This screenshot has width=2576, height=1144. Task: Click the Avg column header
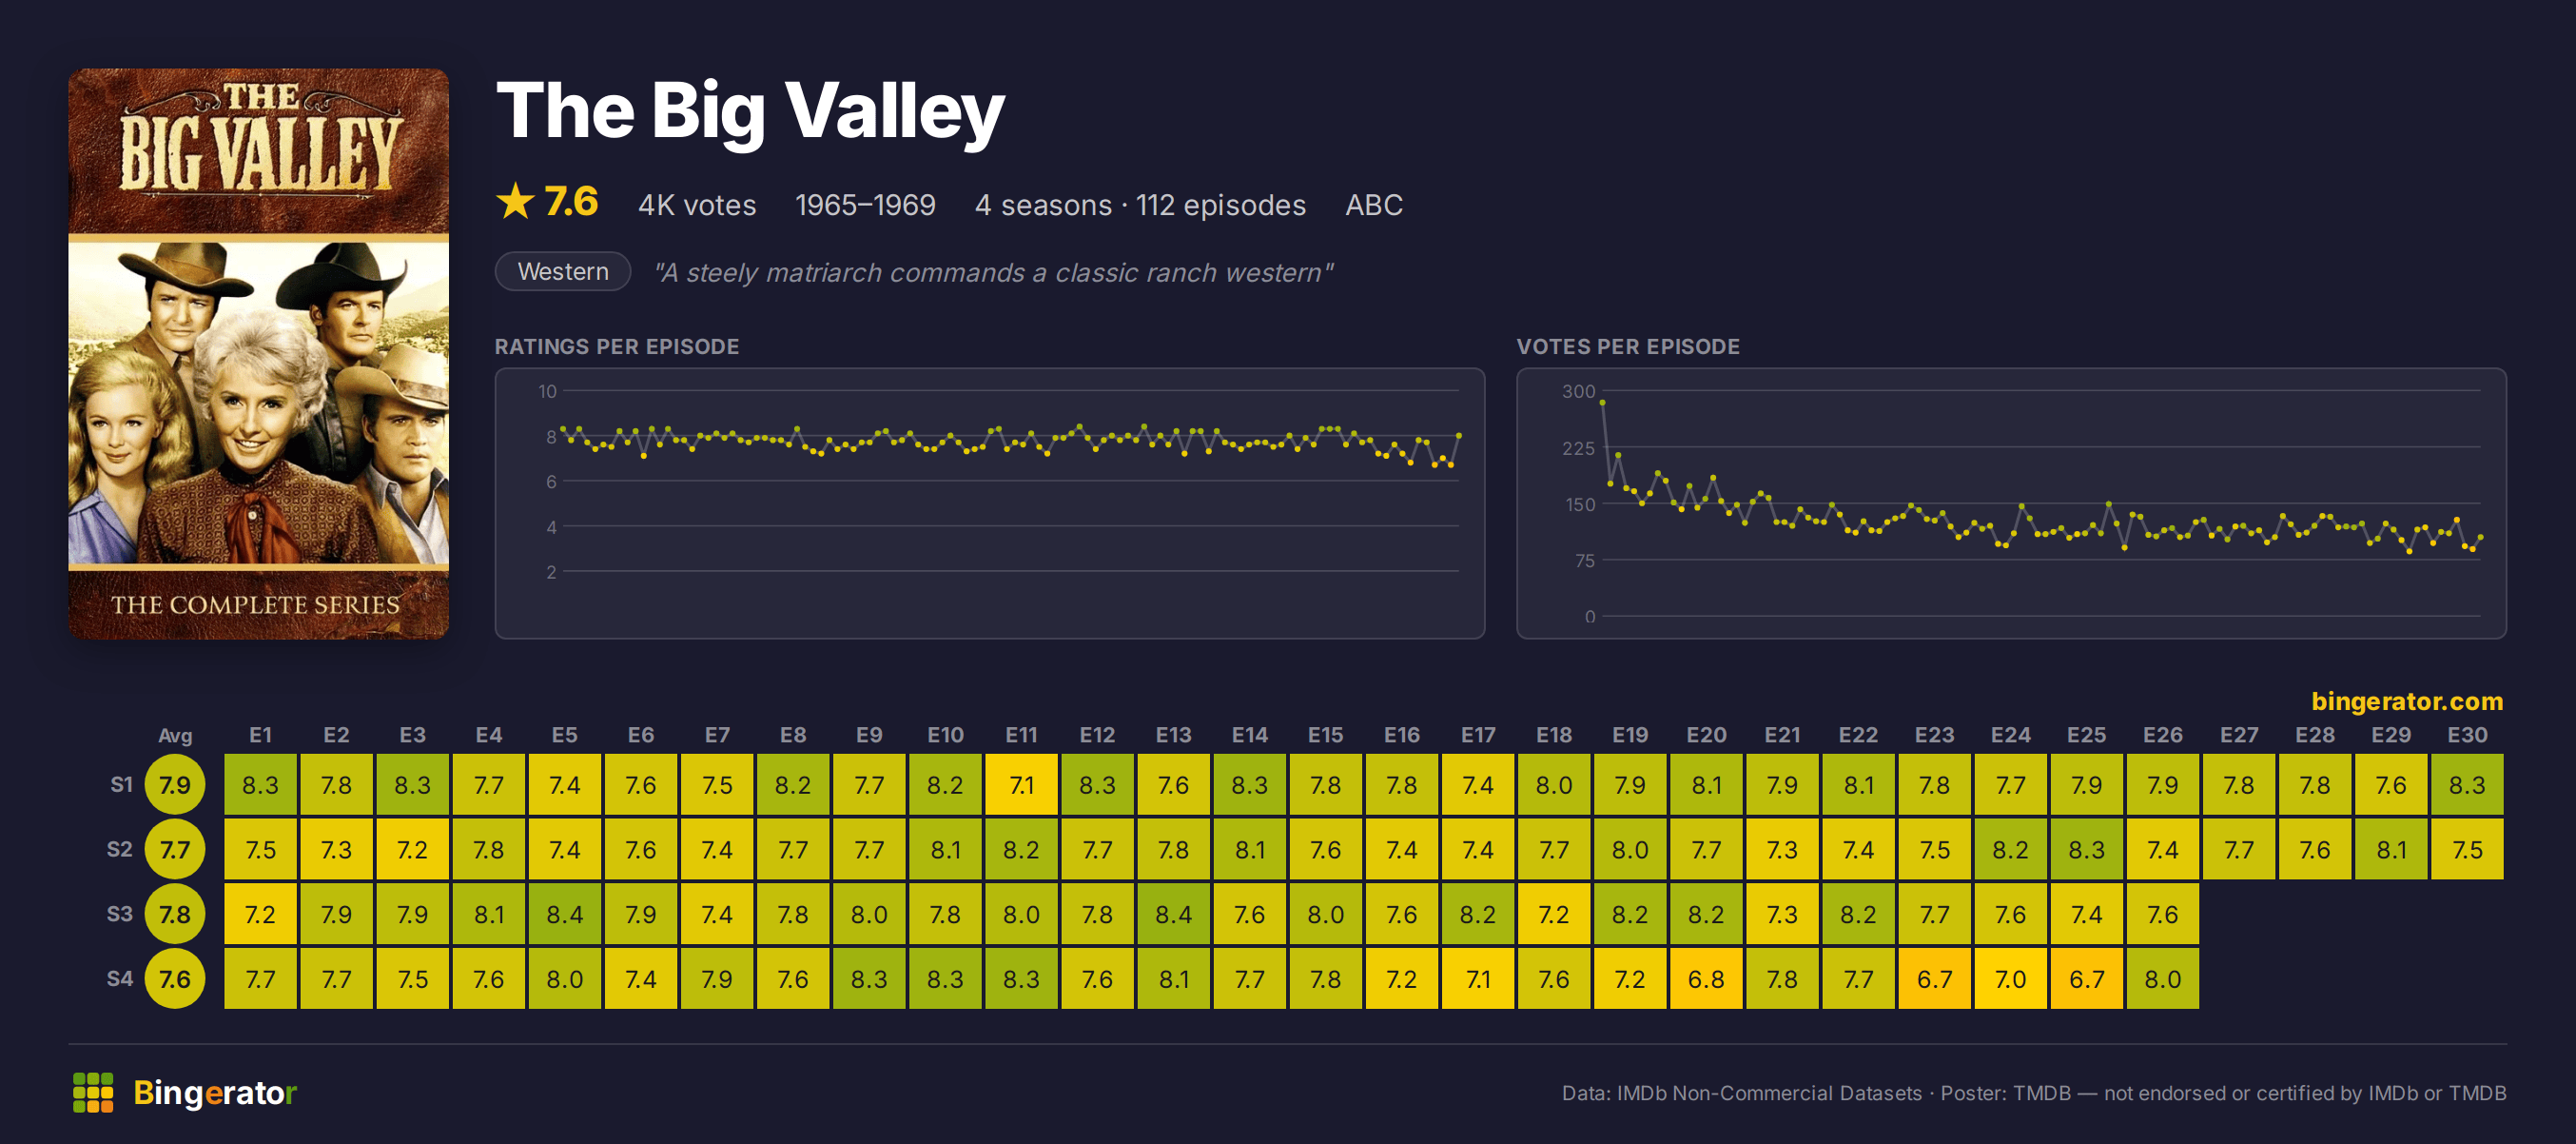(175, 736)
